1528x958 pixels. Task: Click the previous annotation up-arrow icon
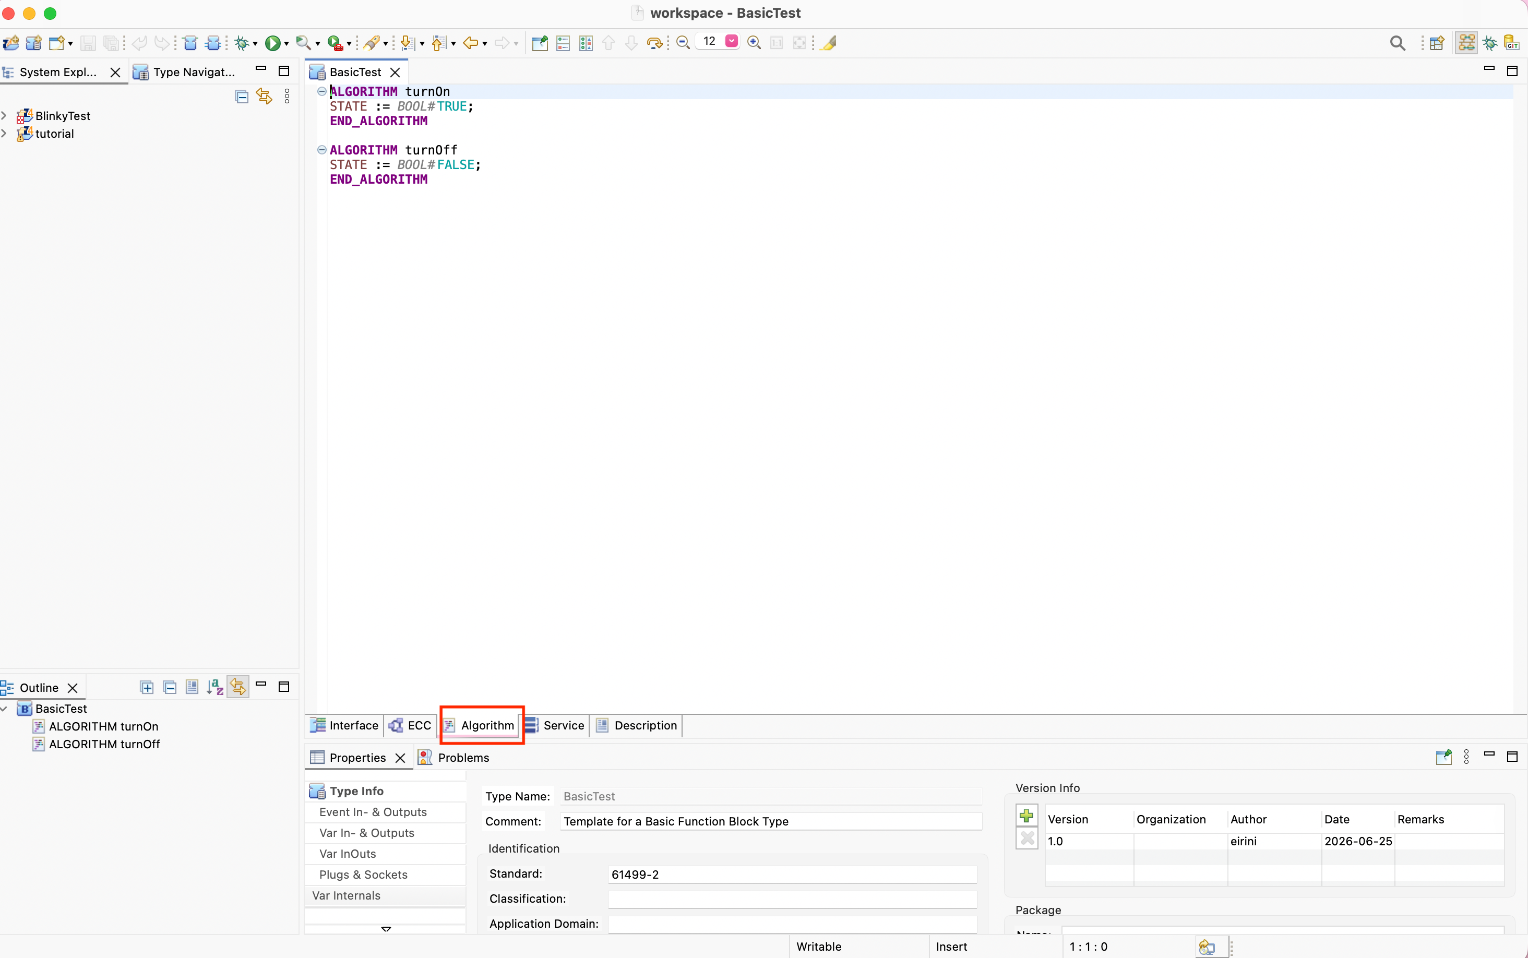438,42
